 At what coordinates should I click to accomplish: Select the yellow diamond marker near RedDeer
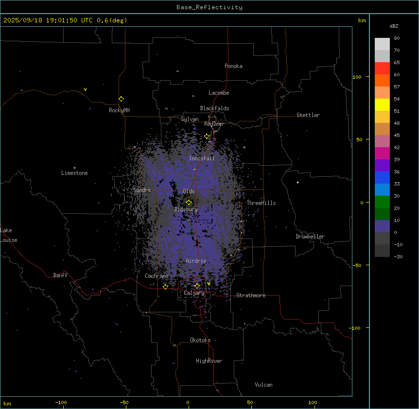pos(207,136)
